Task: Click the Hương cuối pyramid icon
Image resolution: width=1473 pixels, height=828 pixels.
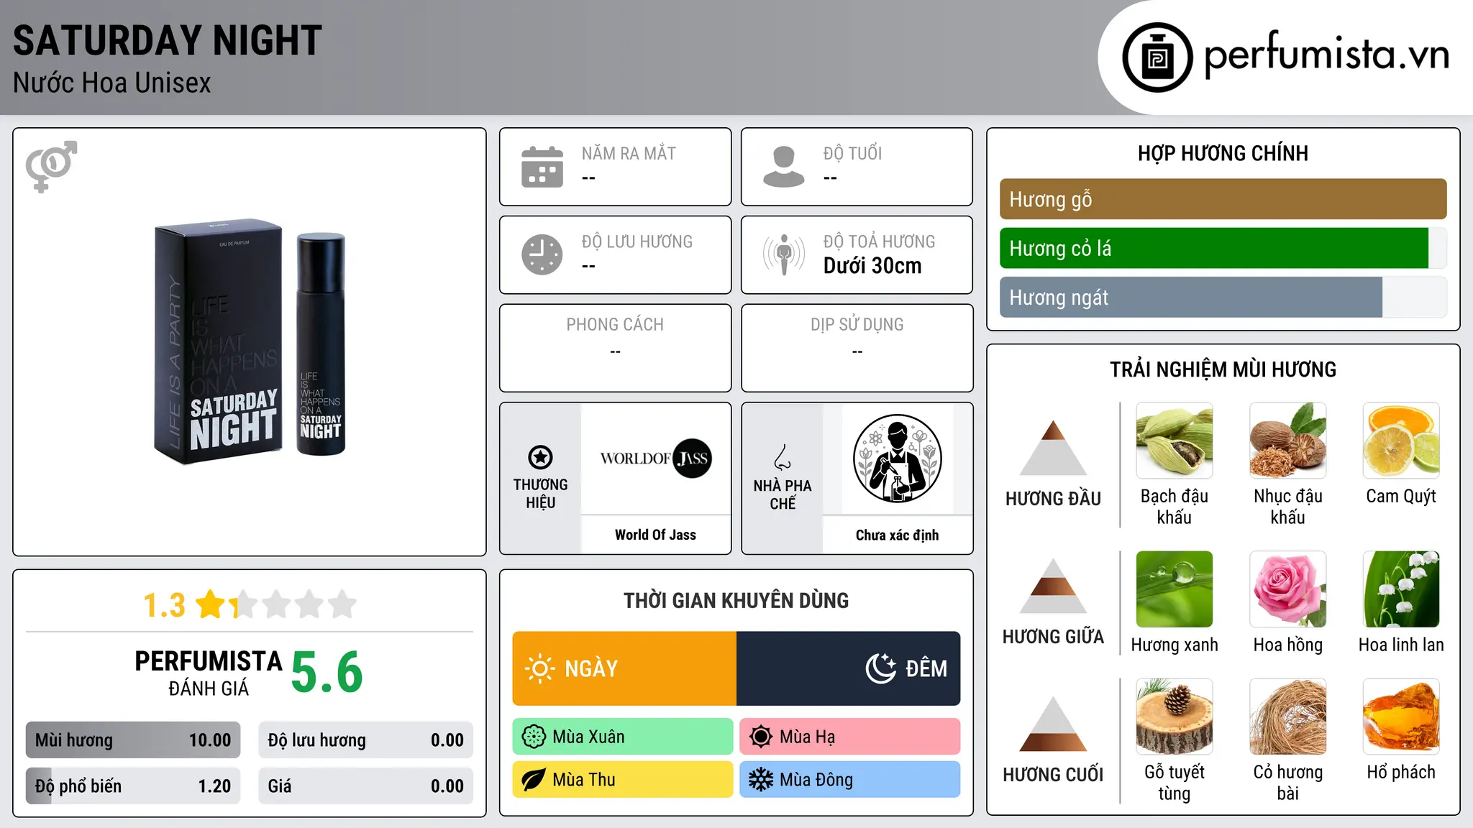Action: 1053,724
